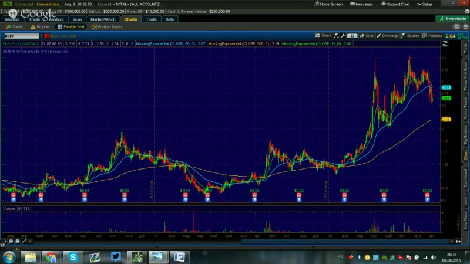Image resolution: width=470 pixels, height=264 pixels.
Task: Zoom in on the chart
Action: tap(11, 241)
